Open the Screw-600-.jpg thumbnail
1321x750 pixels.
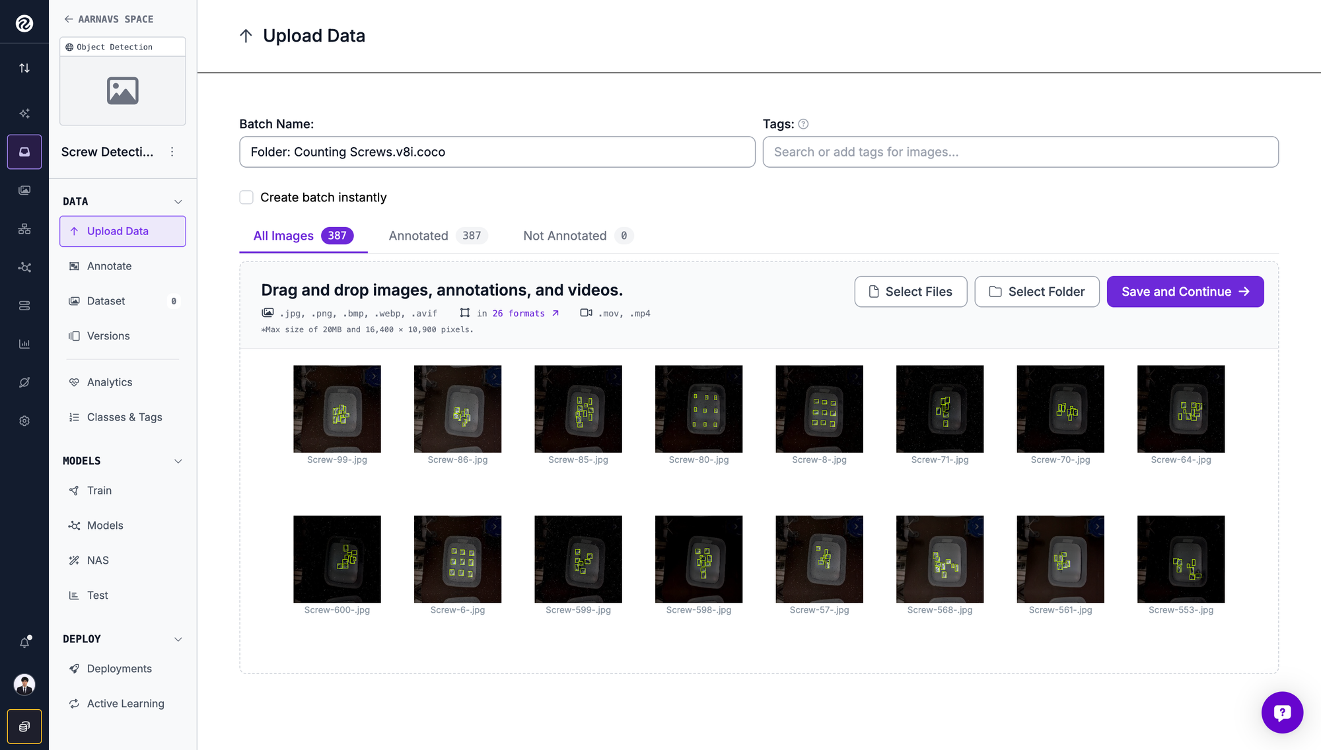tap(337, 559)
